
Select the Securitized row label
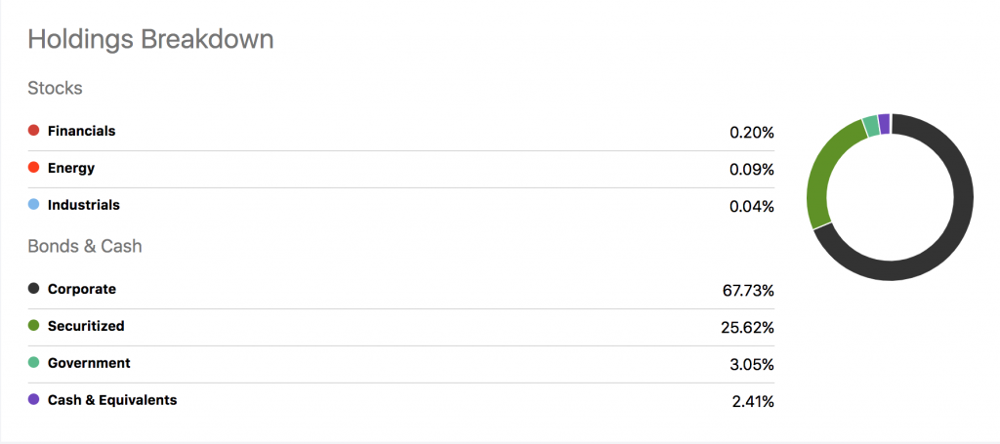[86, 326]
